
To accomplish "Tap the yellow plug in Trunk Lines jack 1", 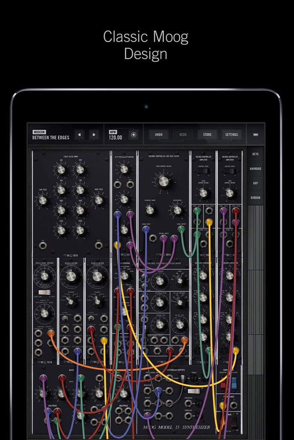I will [223, 406].
